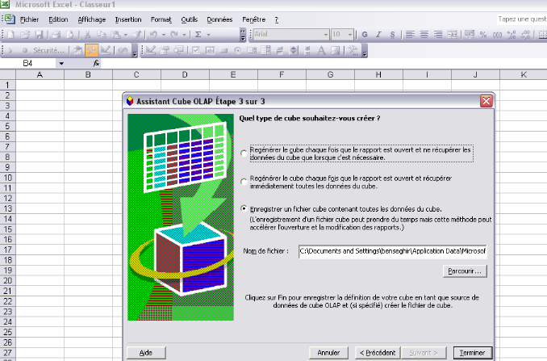Click the Merge and Center icon
This screenshot has height=361, width=547.
(452, 35)
